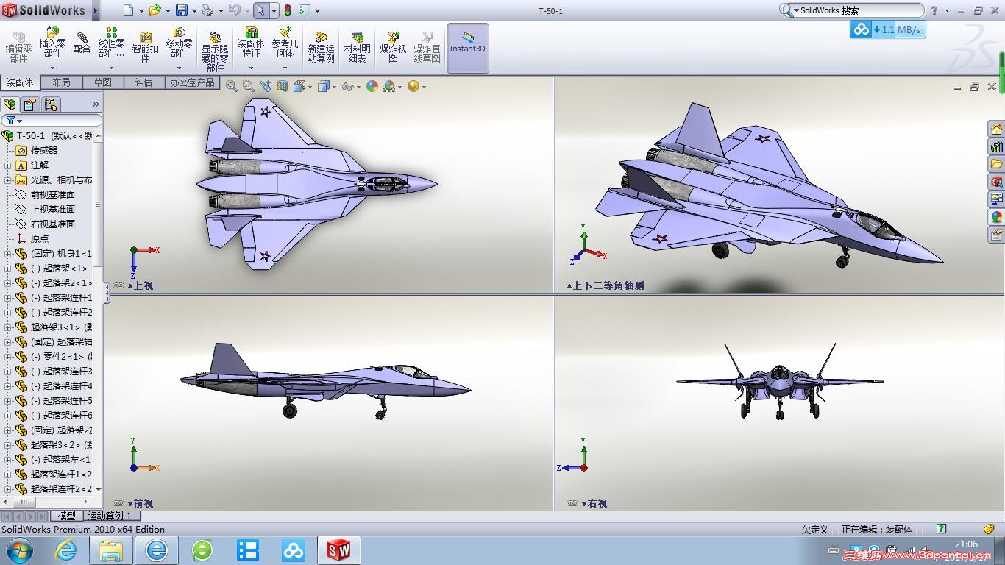Click 线性零部件 (Linear Component Pattern) tool

tap(112, 43)
